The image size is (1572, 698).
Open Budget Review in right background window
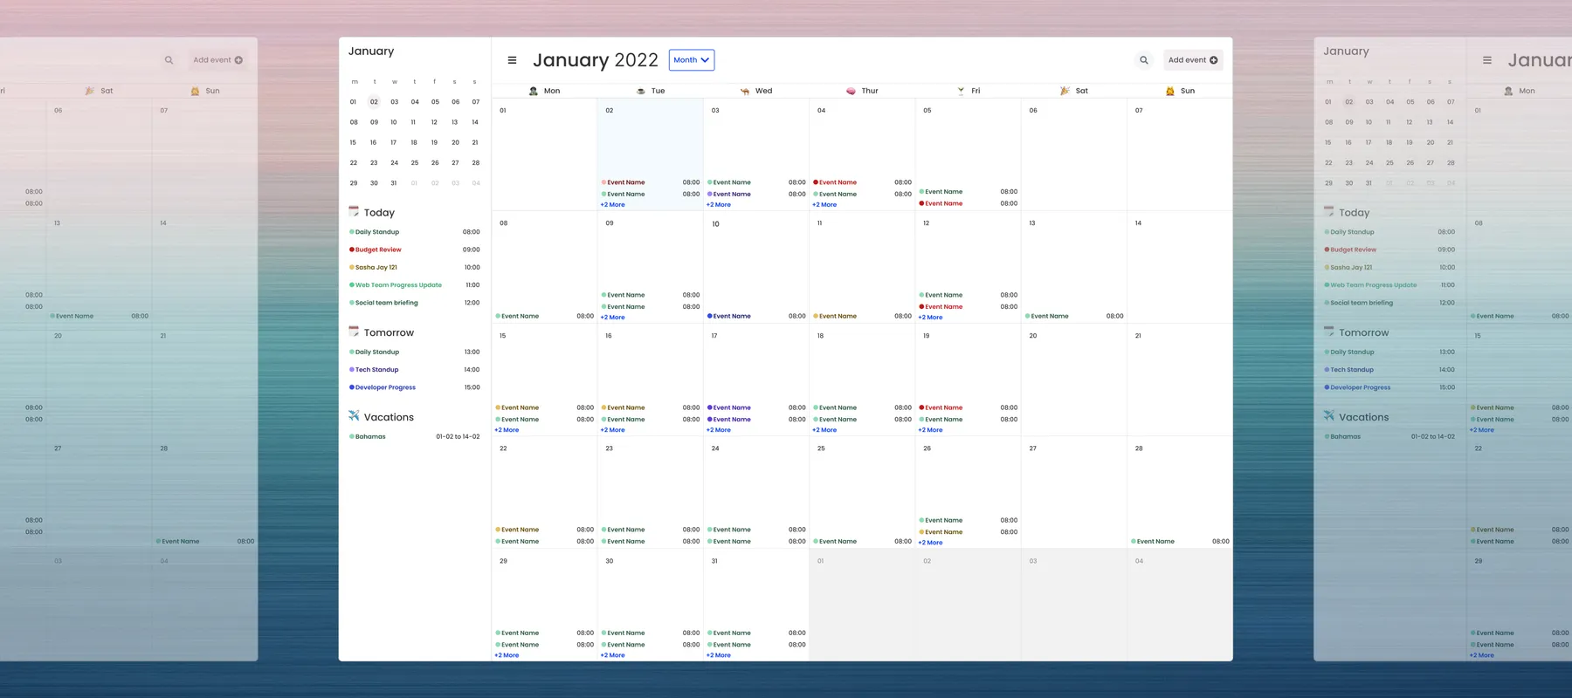[x=1390, y=250]
